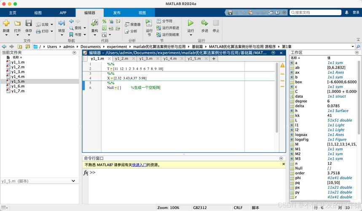Switch to the 绘图 (Plots) ribbon tab

[x=38, y=13]
